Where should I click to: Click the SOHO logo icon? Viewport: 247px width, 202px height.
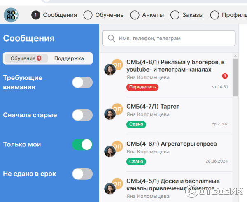pyautogui.click(x=11, y=15)
